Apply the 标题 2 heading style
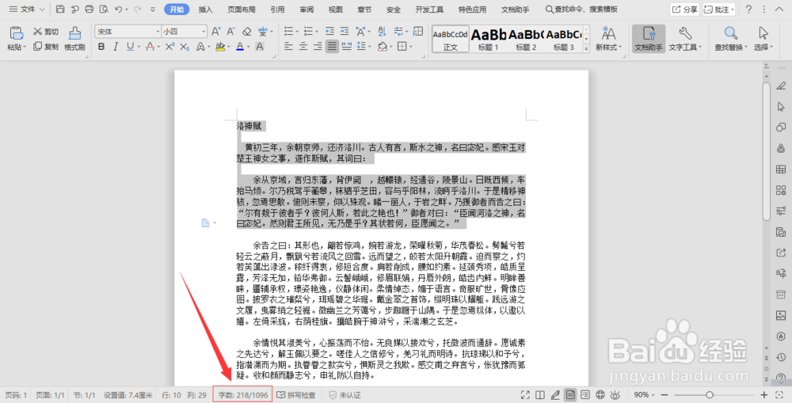Image resolution: width=792 pixels, height=403 pixels. click(526, 39)
